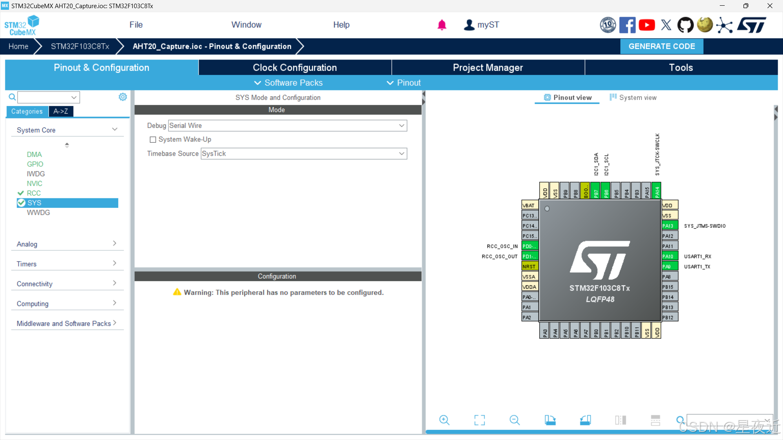Open the ST GitHub page icon
Image resolution: width=783 pixels, height=440 pixels.
685,25
